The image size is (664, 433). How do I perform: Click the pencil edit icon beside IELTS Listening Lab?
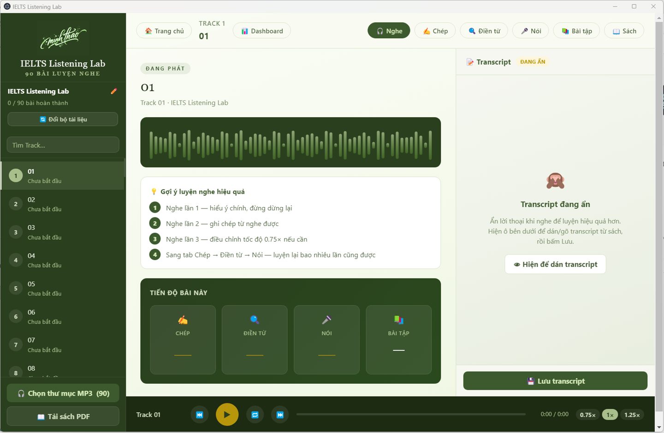click(x=114, y=91)
